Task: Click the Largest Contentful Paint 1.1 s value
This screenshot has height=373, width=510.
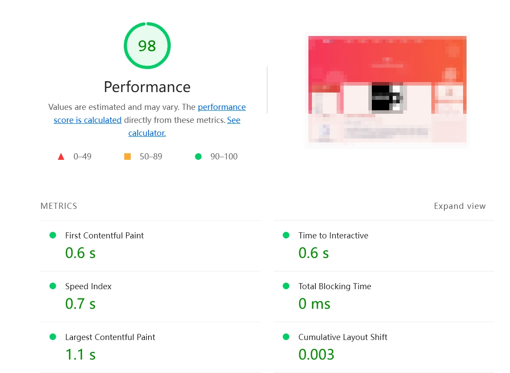Action: click(x=80, y=355)
